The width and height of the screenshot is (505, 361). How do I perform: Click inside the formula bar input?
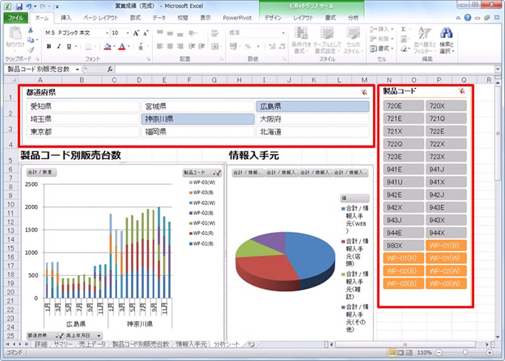pos(304,69)
